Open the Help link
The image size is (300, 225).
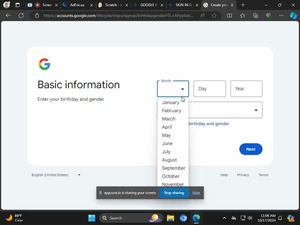point(224,175)
